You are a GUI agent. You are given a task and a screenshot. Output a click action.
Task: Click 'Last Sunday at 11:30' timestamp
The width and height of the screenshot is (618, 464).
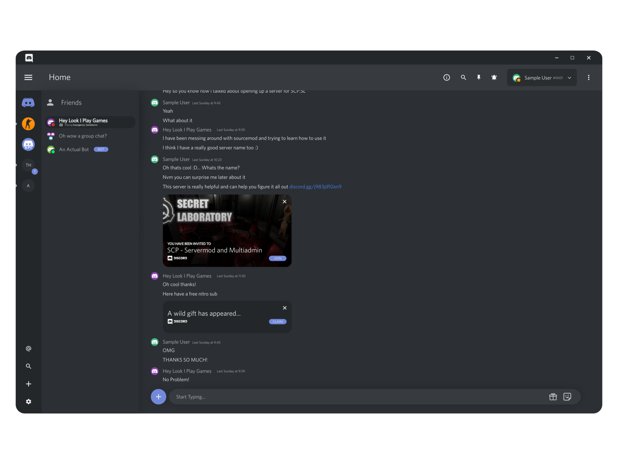click(231, 276)
